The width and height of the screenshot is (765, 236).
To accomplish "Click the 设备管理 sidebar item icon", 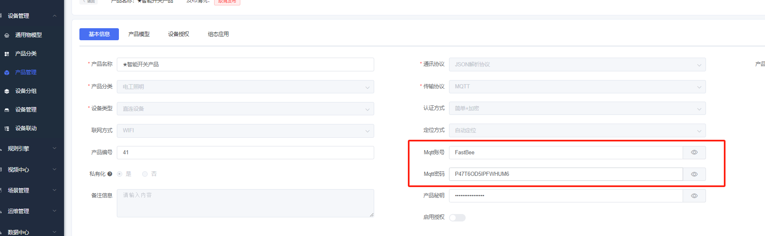I will 7,110.
